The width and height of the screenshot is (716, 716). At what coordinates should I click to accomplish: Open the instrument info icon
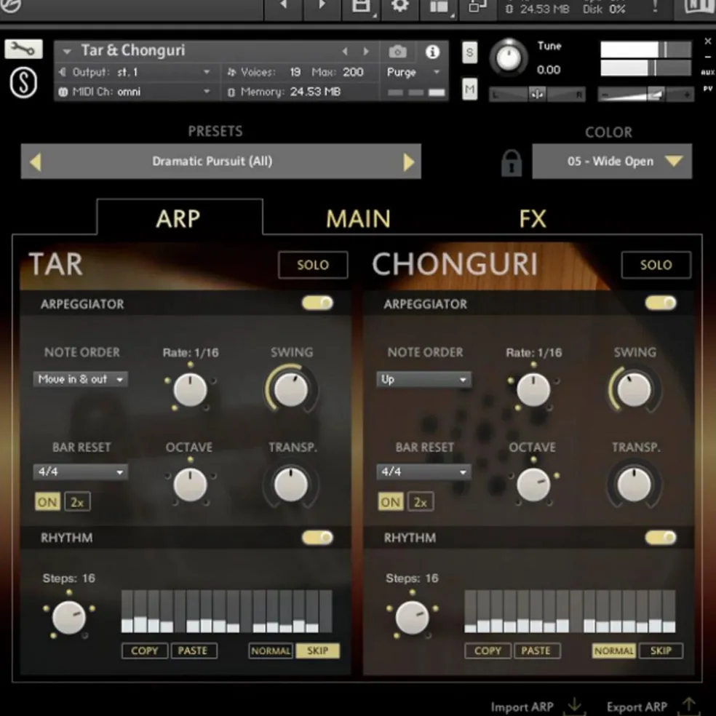click(x=432, y=52)
